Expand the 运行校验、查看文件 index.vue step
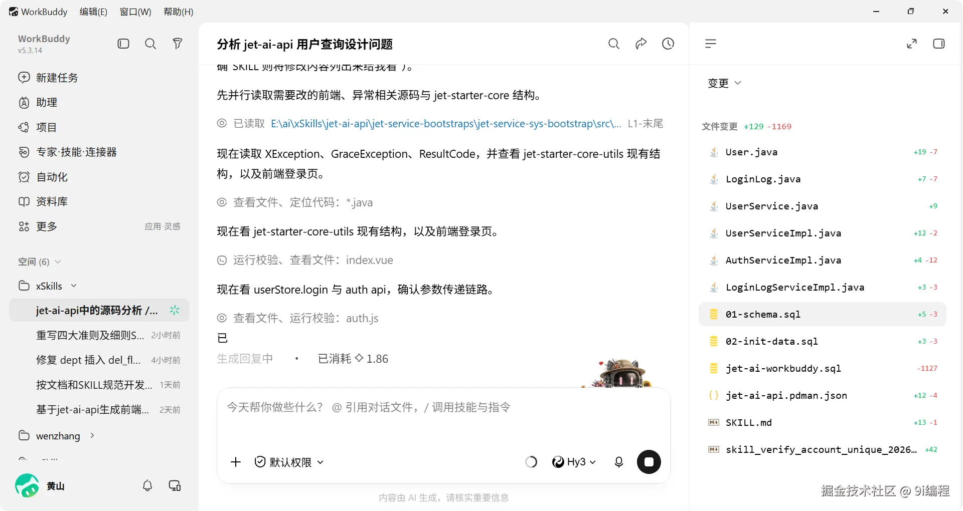 pos(305,260)
